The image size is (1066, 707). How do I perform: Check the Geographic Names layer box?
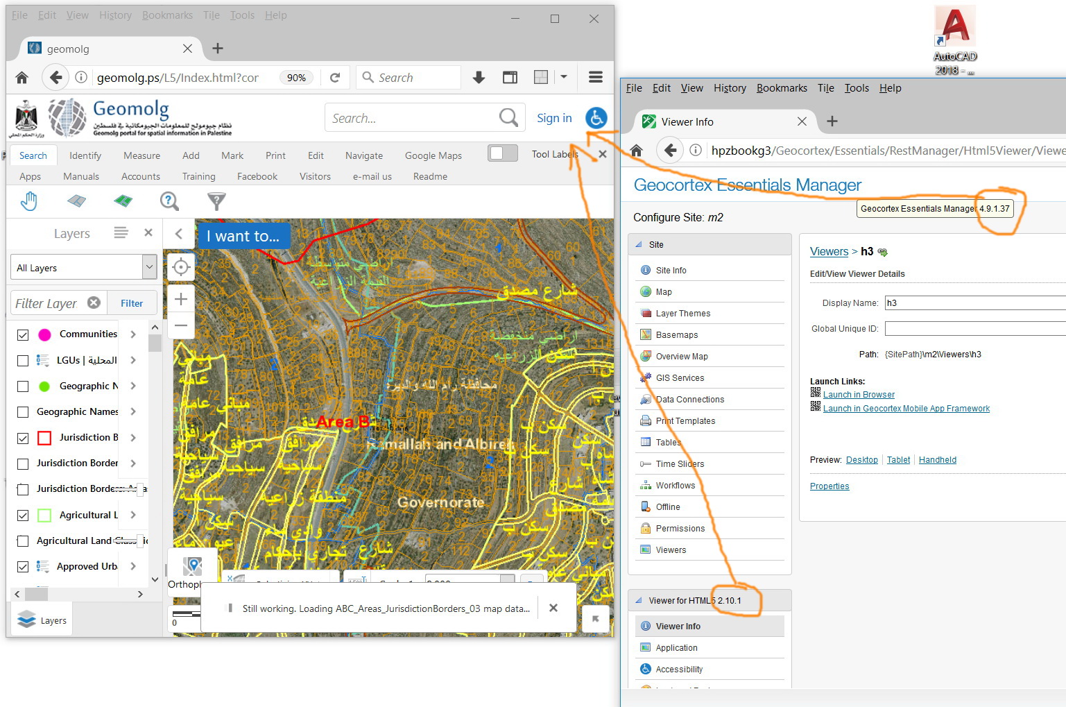tap(23, 412)
